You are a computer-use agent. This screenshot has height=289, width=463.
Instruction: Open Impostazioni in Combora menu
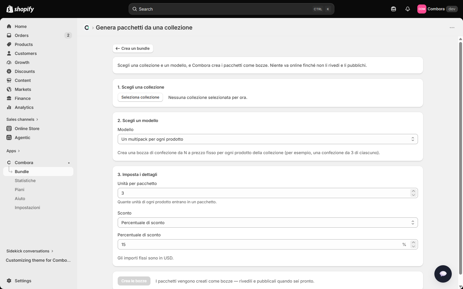[x=27, y=207]
